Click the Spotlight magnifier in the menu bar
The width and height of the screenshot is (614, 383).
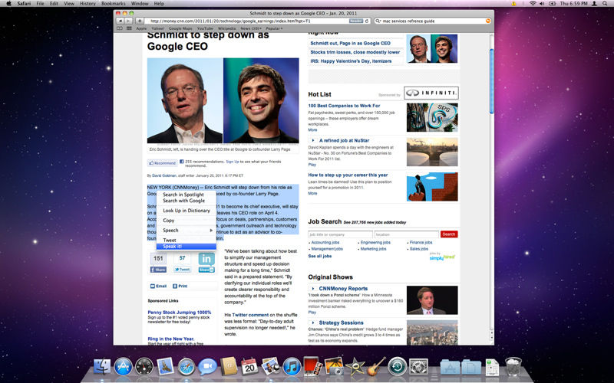[605, 4]
